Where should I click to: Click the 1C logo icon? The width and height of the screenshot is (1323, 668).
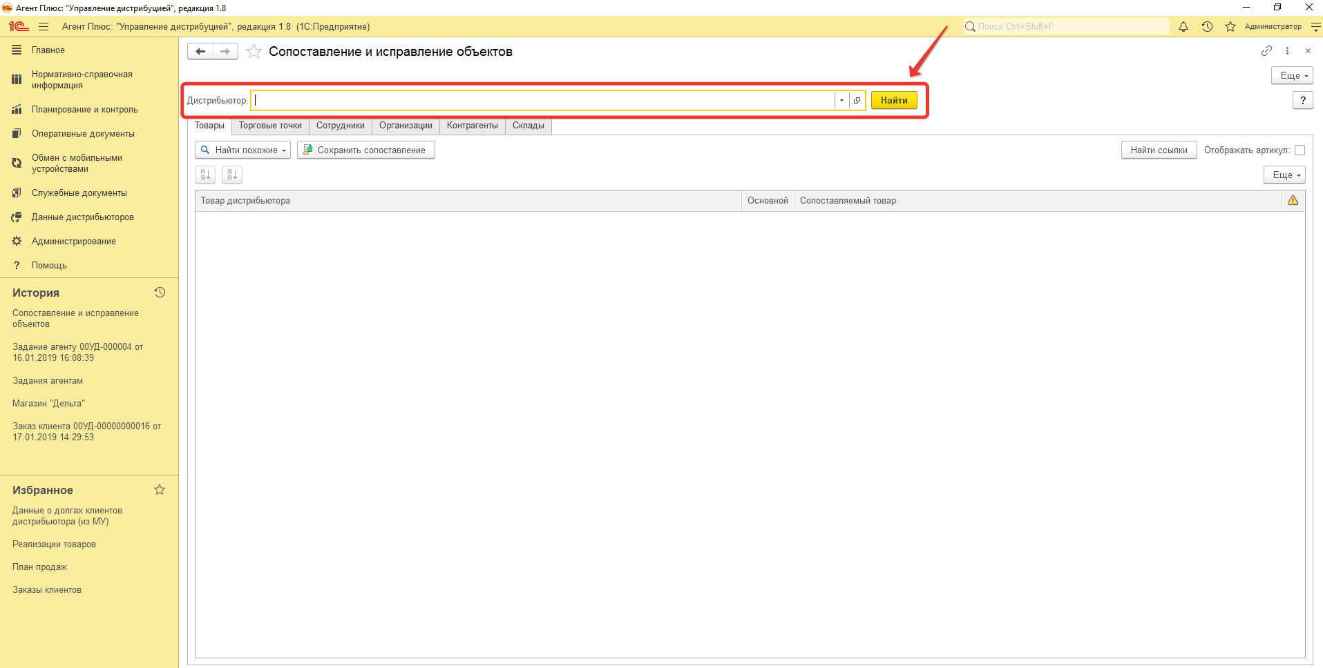click(x=19, y=26)
